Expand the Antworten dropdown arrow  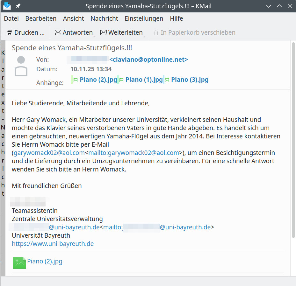point(95,36)
